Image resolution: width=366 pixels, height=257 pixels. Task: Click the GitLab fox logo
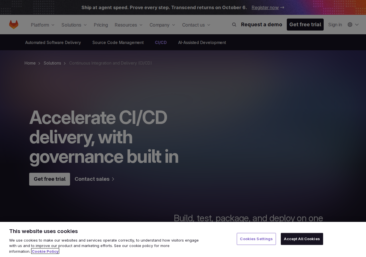tap(14, 25)
